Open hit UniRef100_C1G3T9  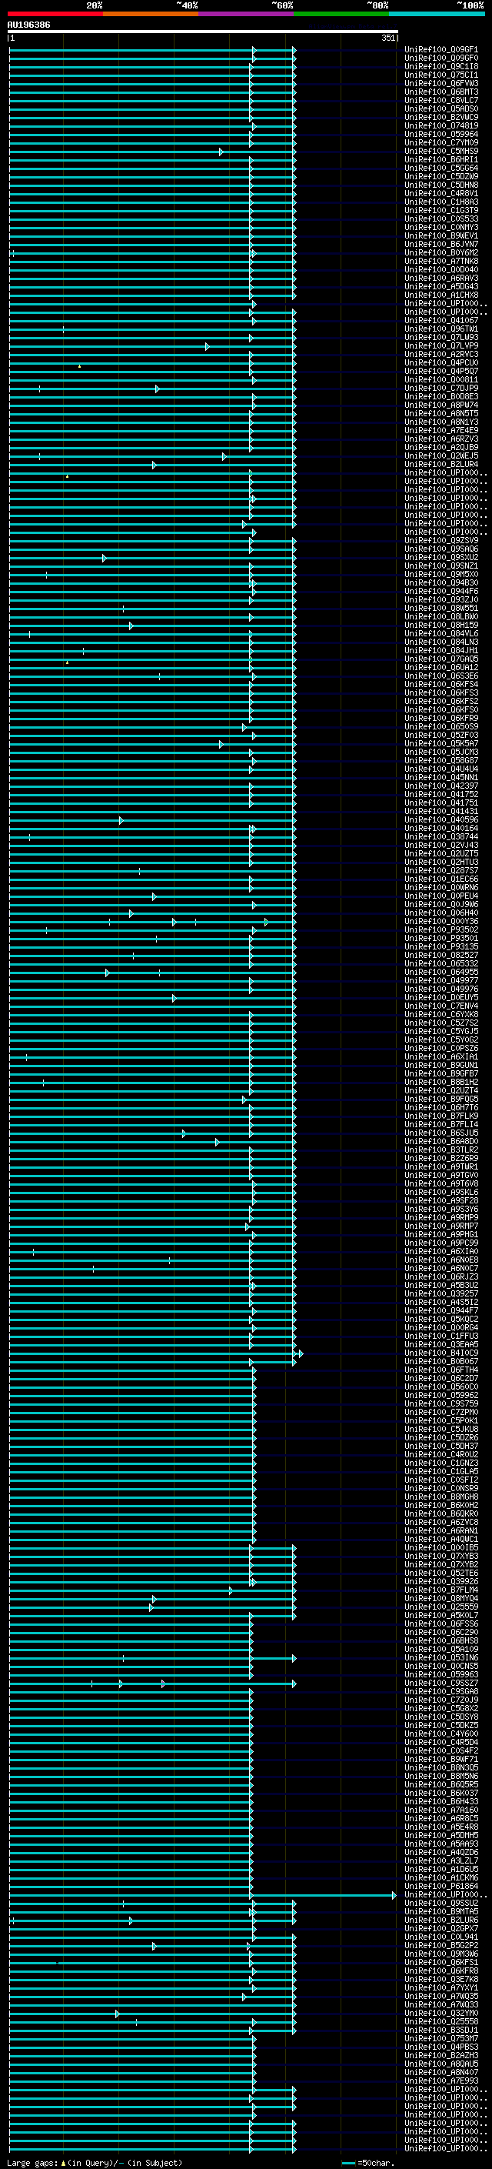pos(441,209)
